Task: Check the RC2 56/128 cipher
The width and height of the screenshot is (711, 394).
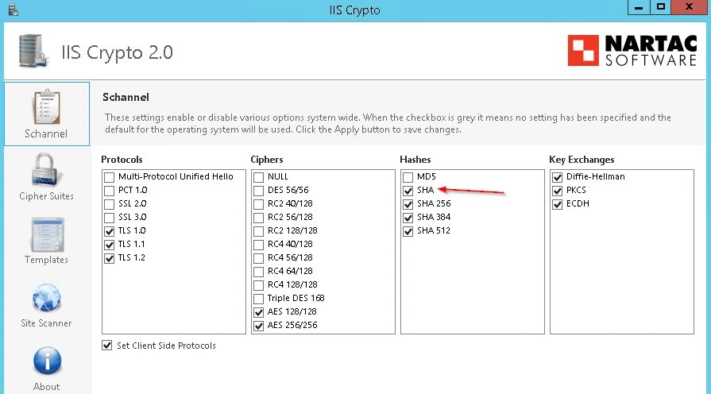Action: point(258,218)
